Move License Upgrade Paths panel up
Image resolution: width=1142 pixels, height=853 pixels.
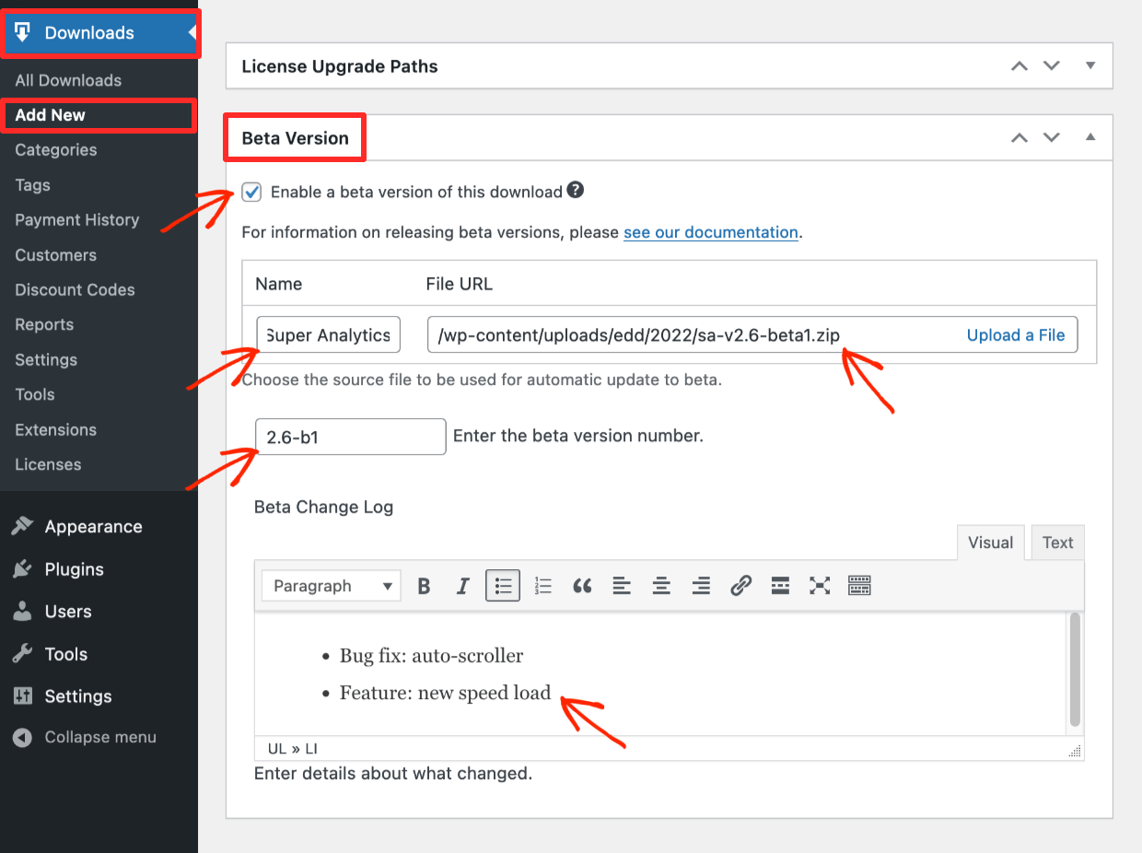pyautogui.click(x=1019, y=66)
